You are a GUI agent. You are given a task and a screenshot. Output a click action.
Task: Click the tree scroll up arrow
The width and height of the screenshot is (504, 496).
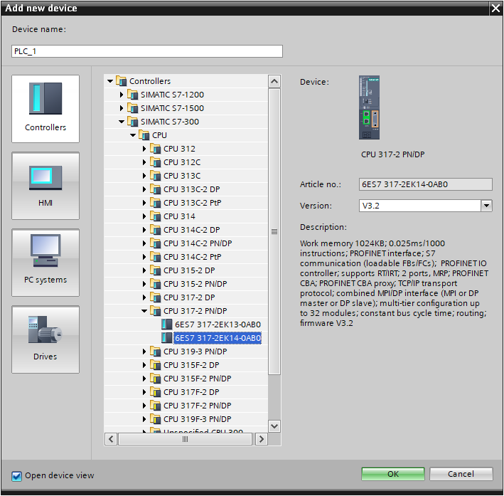coord(274,81)
